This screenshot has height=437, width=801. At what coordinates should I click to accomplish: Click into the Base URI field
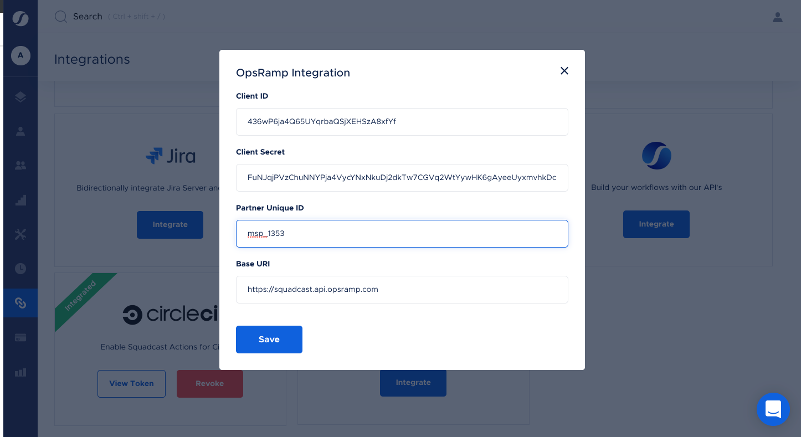pos(402,290)
